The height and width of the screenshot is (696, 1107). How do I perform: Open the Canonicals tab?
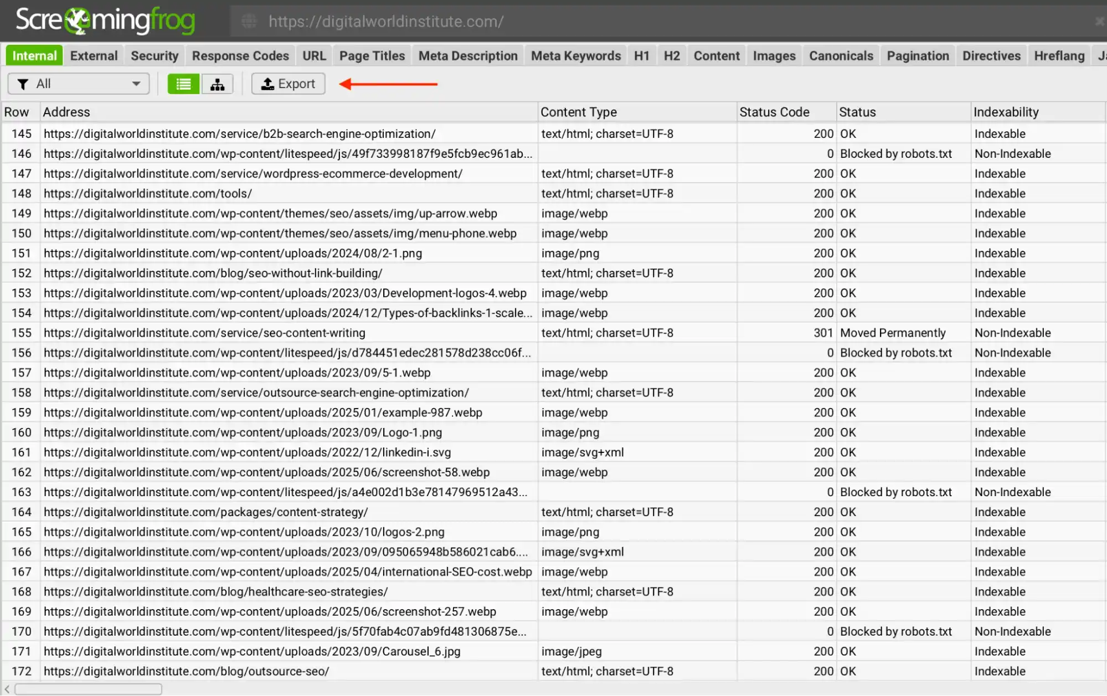click(841, 55)
